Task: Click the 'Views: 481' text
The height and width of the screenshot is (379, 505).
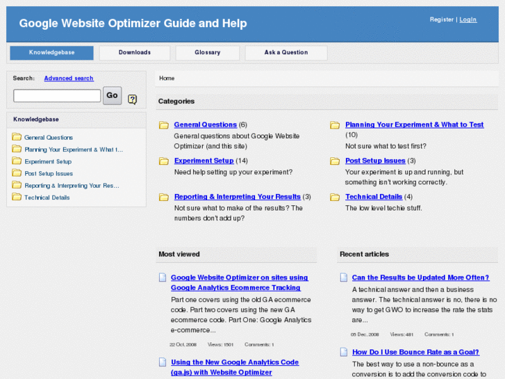Action: 401,334
